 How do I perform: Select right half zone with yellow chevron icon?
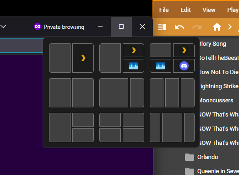[83, 58]
